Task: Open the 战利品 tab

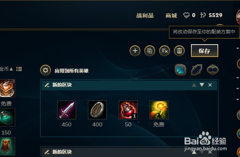Action: [145, 16]
